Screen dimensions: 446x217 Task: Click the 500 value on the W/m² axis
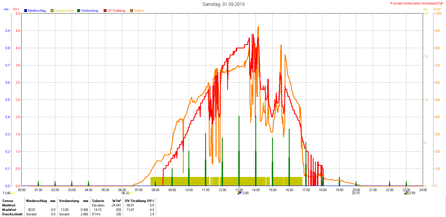(x=437, y=100)
